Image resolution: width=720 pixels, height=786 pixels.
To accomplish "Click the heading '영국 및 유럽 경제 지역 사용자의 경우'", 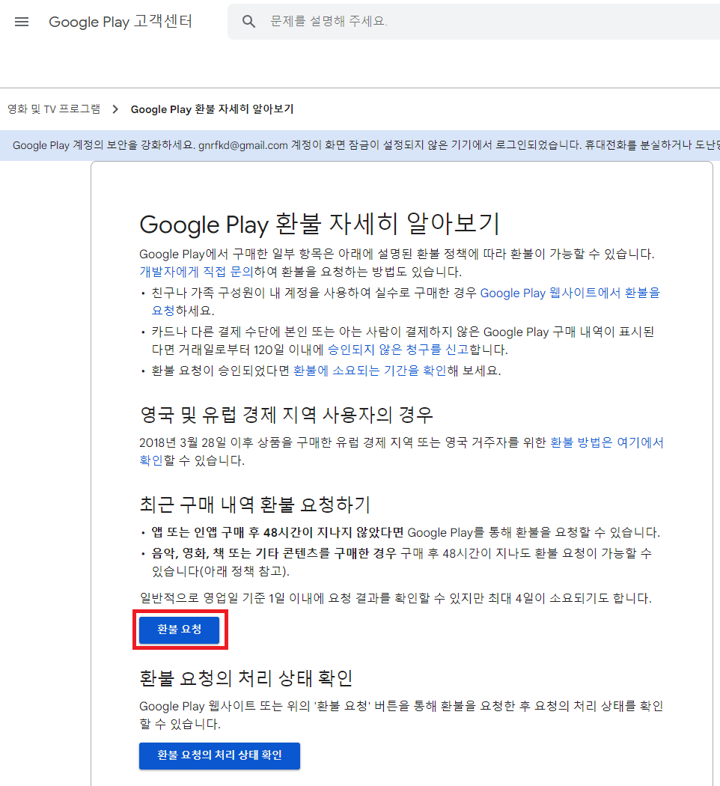I will (x=286, y=415).
